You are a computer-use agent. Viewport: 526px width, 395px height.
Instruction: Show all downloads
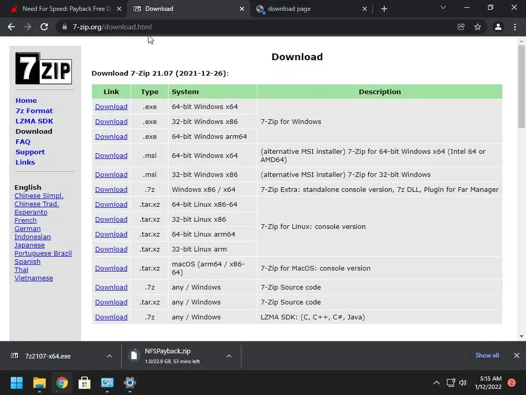point(487,355)
